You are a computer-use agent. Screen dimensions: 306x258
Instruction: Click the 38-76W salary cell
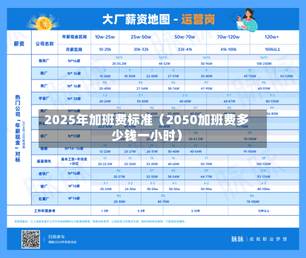pos(173,89)
